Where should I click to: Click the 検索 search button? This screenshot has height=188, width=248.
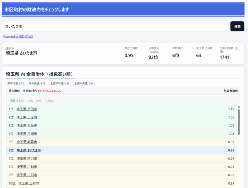[237, 26]
